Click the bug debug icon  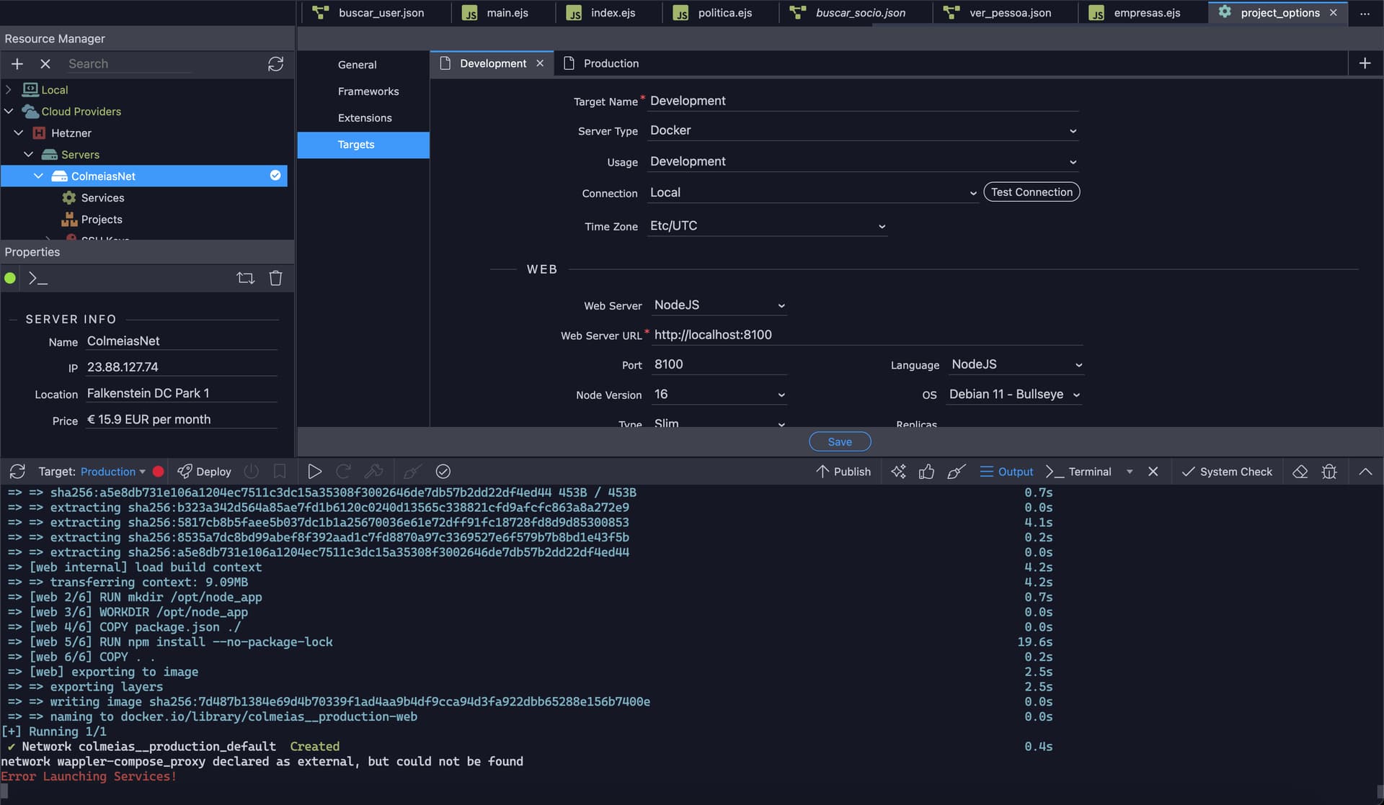pos(1329,472)
